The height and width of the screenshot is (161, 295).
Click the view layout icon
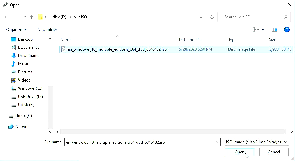pos(256,30)
